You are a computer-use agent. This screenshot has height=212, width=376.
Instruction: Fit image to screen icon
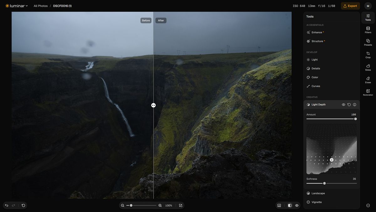tap(181, 205)
